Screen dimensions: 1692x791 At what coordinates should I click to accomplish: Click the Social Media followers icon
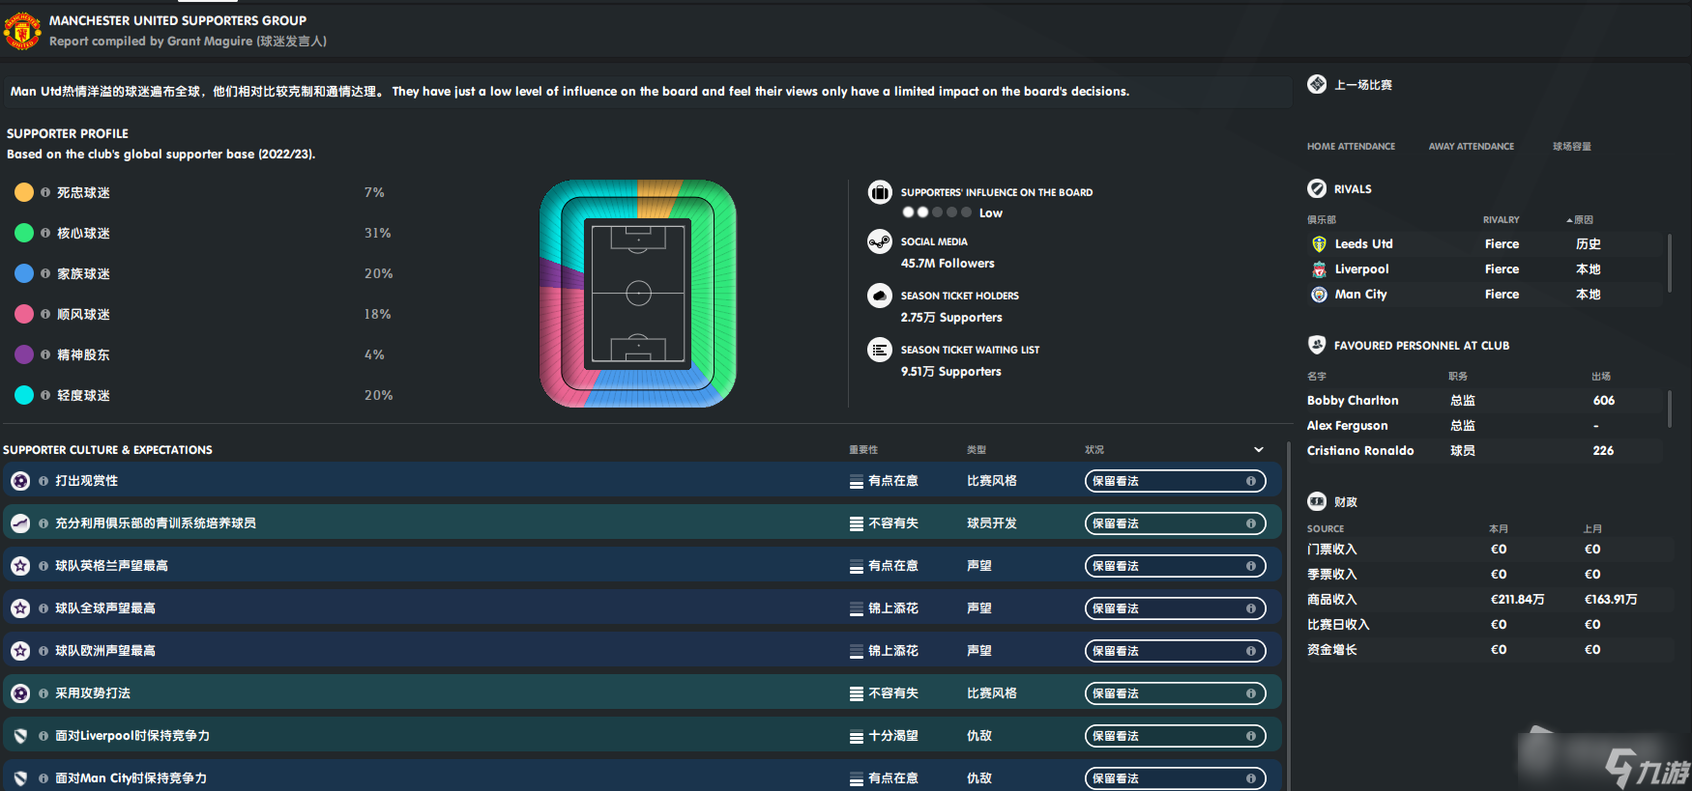880,241
